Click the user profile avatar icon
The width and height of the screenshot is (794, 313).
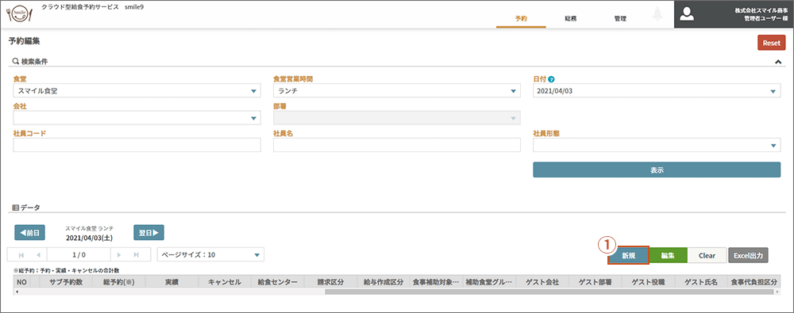coord(687,15)
